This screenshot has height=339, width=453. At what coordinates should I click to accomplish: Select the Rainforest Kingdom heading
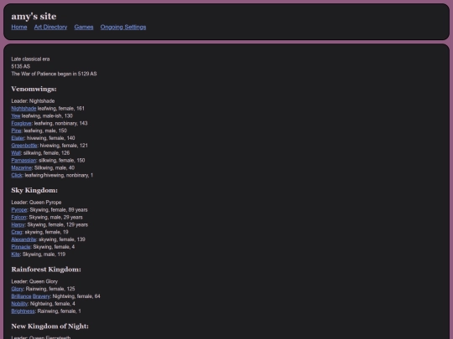pyautogui.click(x=46, y=270)
